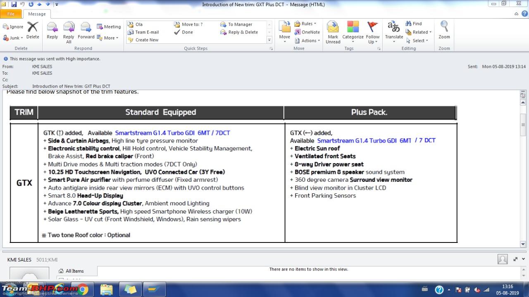Use the 'Move to: ?' quick step
The image size is (529, 297).
[188, 24]
